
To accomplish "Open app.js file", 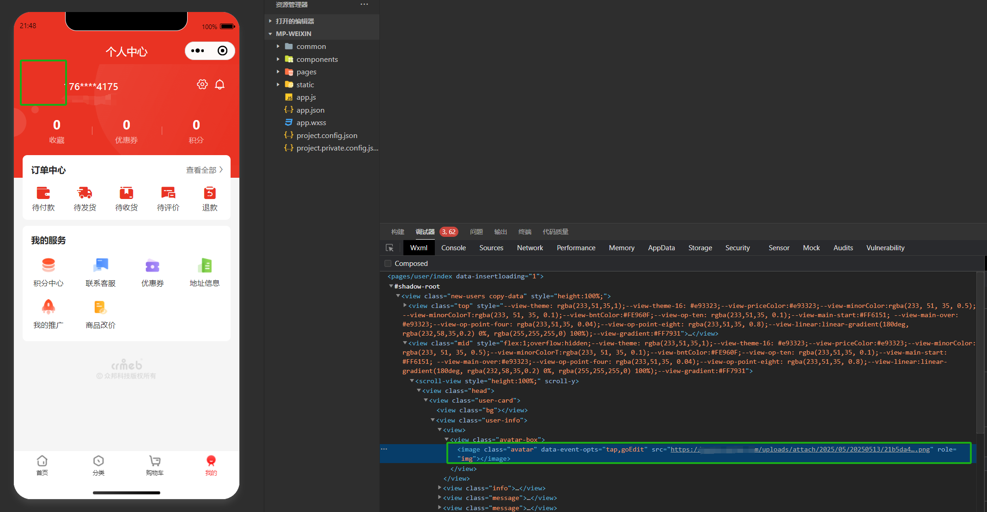I will [306, 97].
